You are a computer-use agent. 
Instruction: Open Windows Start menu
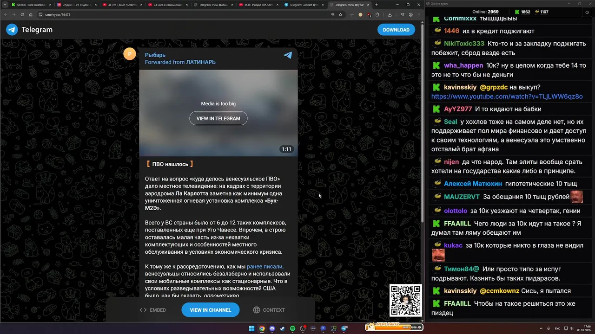point(251,328)
